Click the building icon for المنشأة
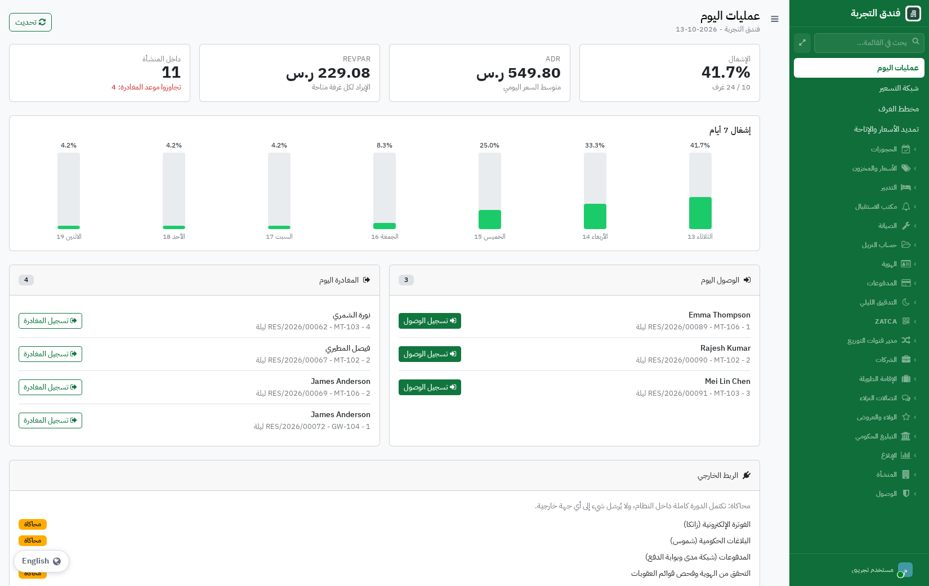 [906, 475]
